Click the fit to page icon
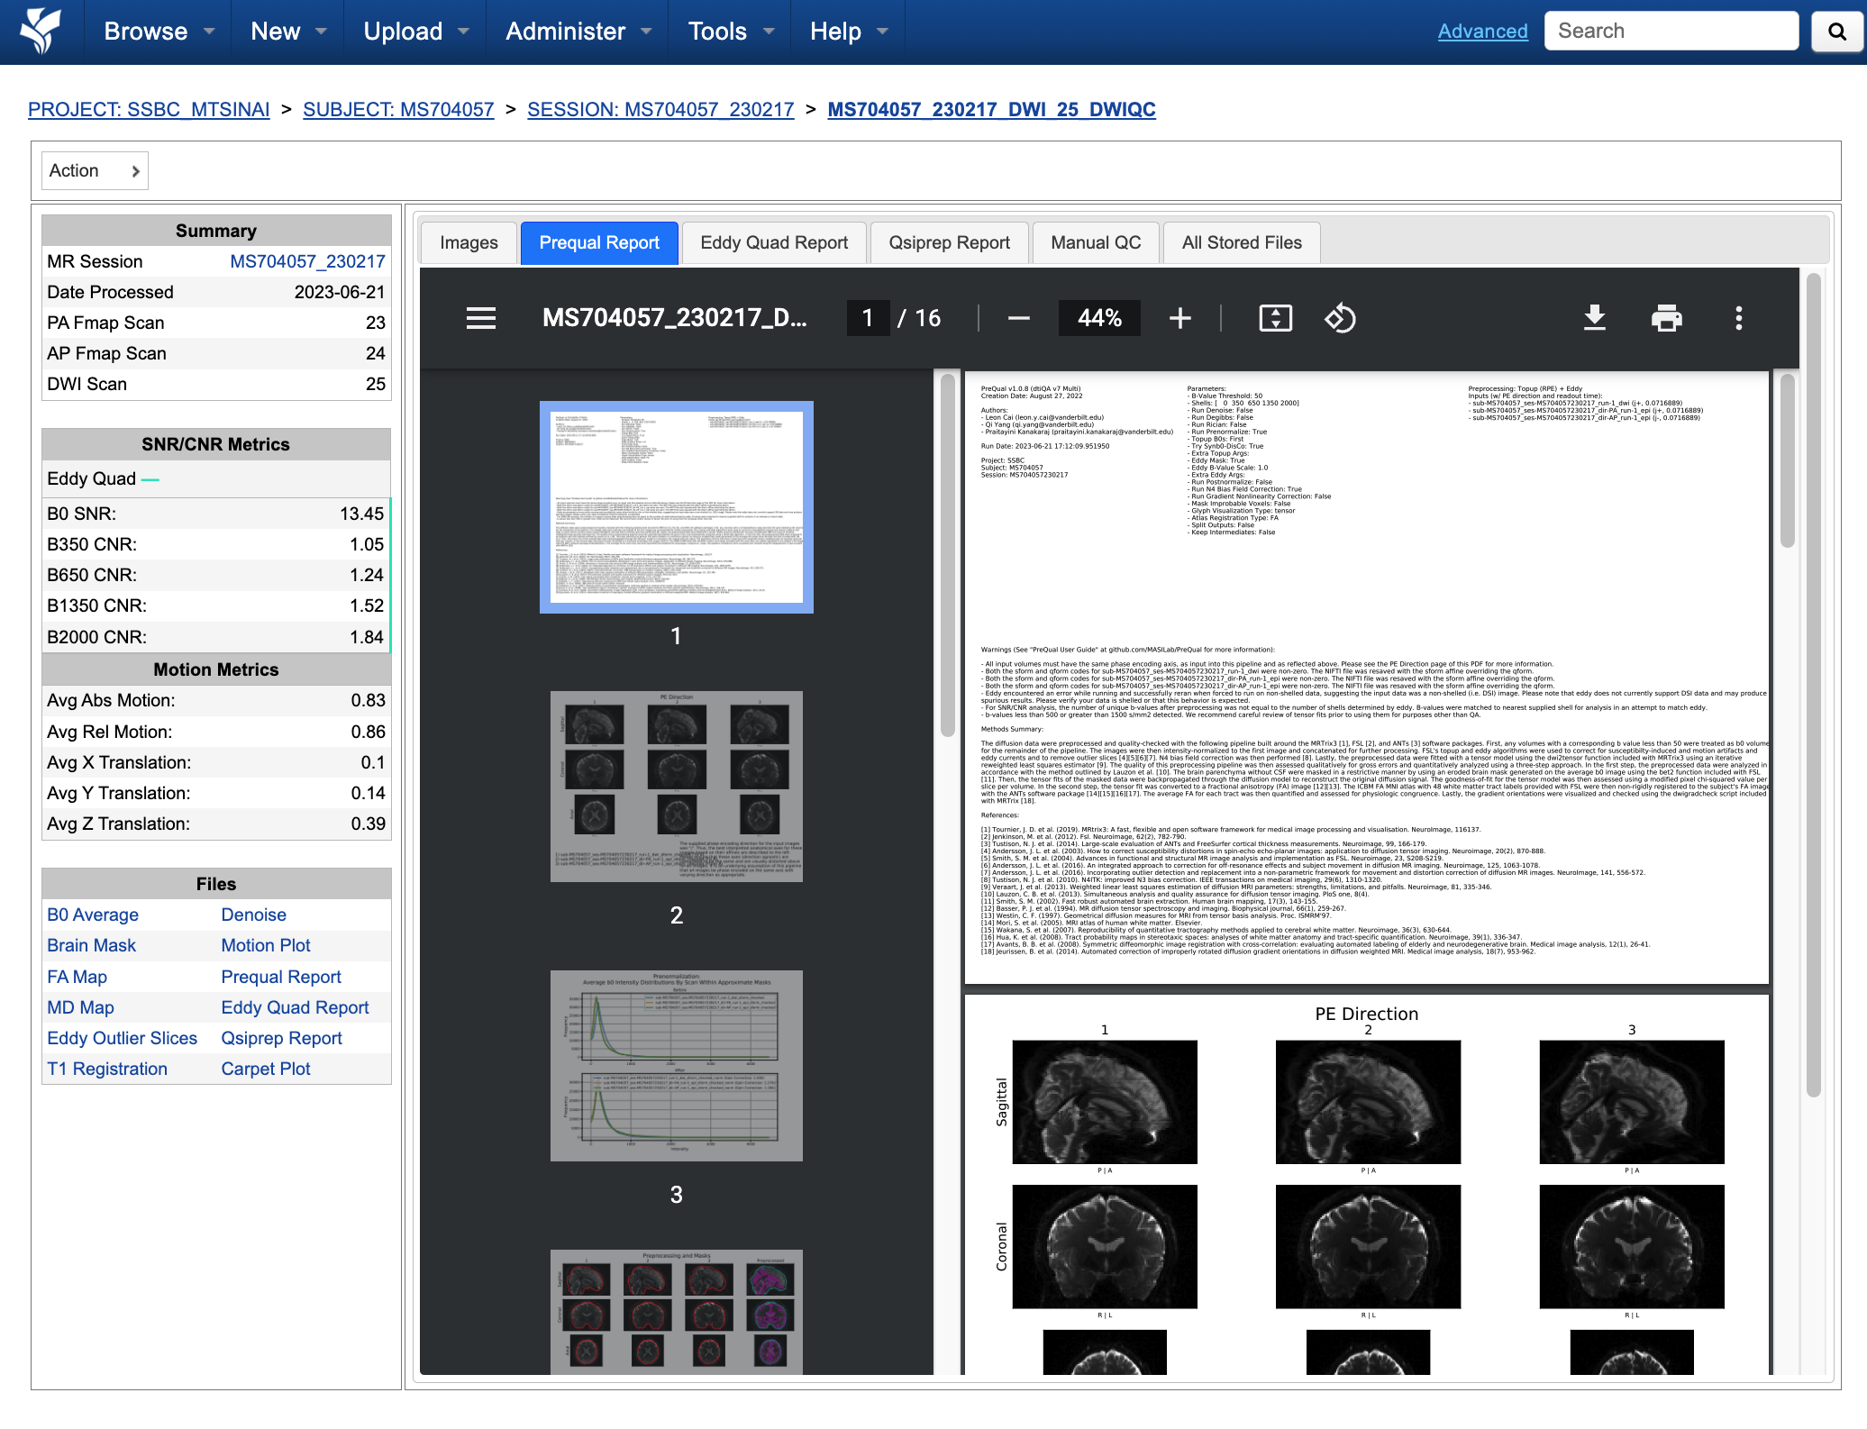The image size is (1867, 1429). coord(1275,318)
